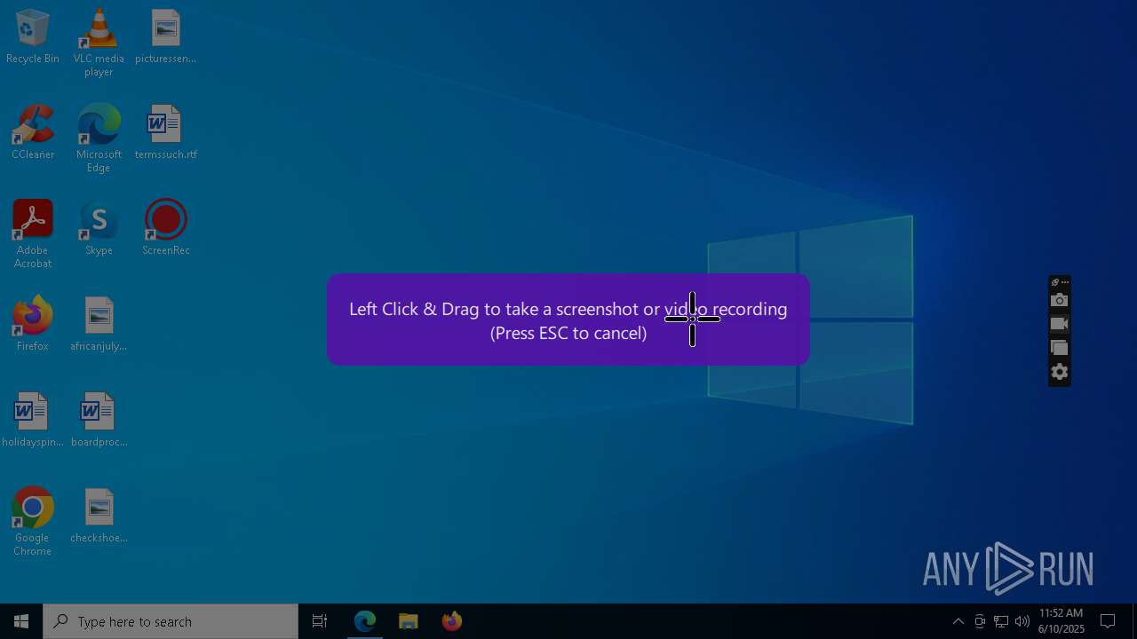Select the termssuch.rtf document icon

click(165, 133)
